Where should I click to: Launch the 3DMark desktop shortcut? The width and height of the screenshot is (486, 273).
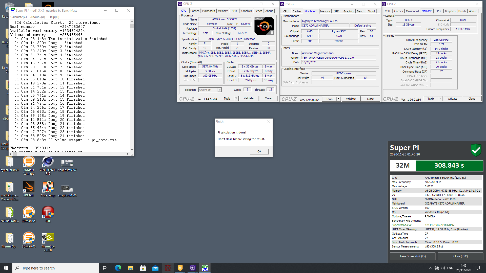coord(29,189)
